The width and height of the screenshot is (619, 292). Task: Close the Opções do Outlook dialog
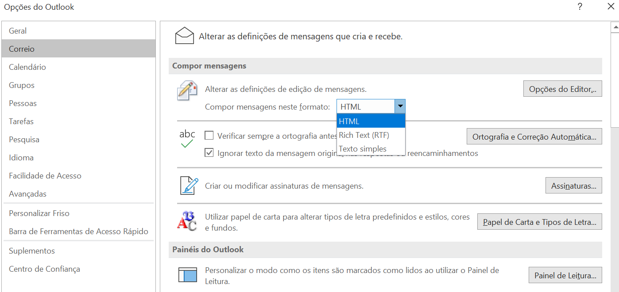click(611, 7)
